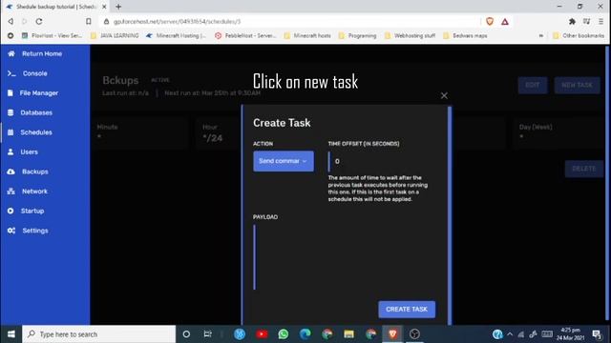Open the Action dropdown showing Send command

coord(284,161)
